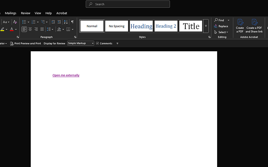Click Print Preview and Print
This screenshot has height=167, width=268.
coord(26,43)
